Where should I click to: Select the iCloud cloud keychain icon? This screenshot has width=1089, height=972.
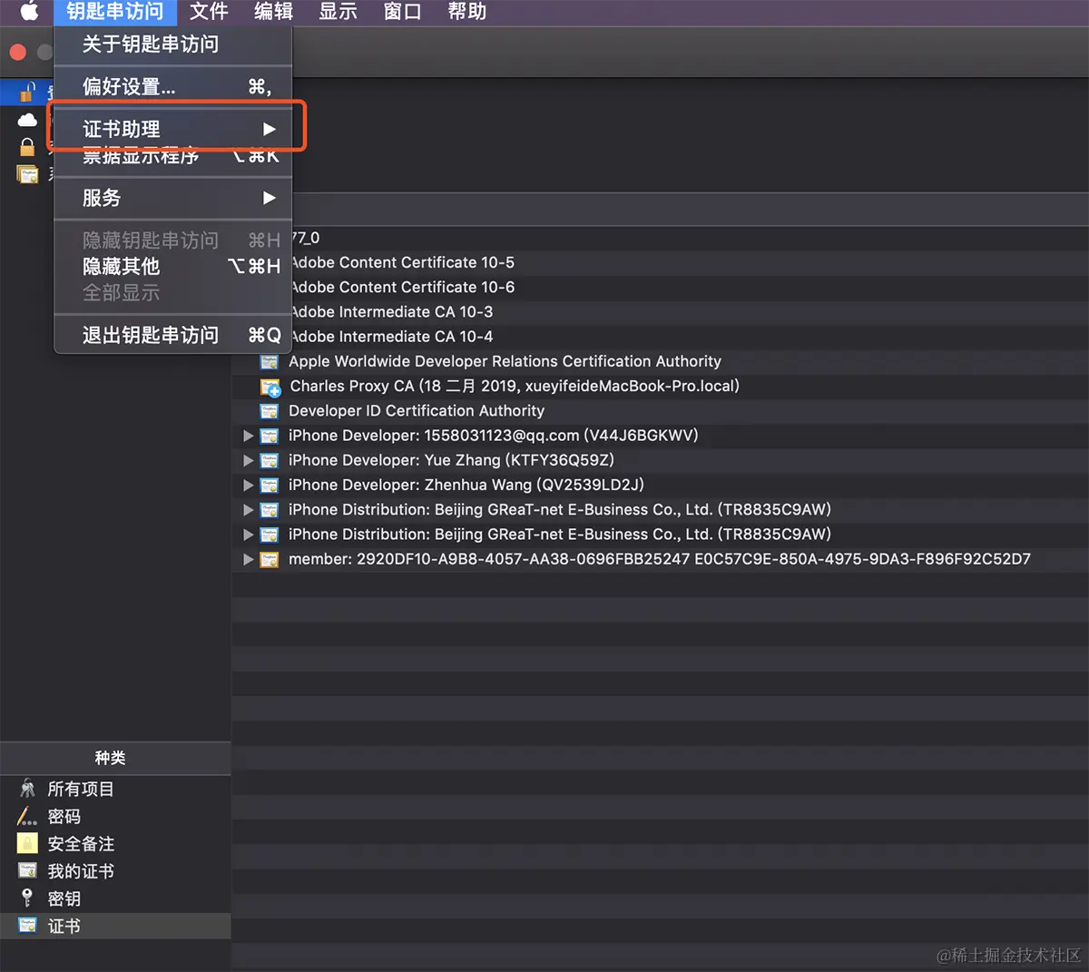tap(28, 120)
